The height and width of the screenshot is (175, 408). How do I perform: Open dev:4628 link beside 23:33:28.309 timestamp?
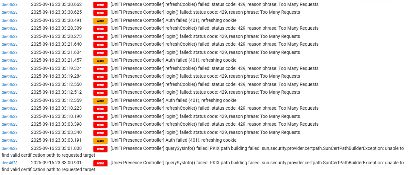pos(9,28)
